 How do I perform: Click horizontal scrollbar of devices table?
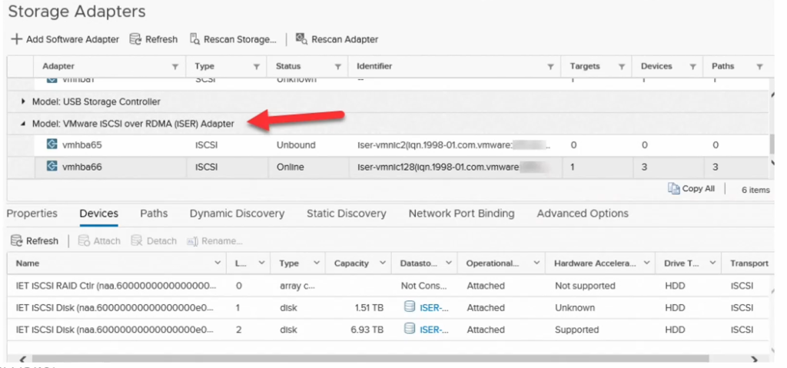click(x=370, y=359)
